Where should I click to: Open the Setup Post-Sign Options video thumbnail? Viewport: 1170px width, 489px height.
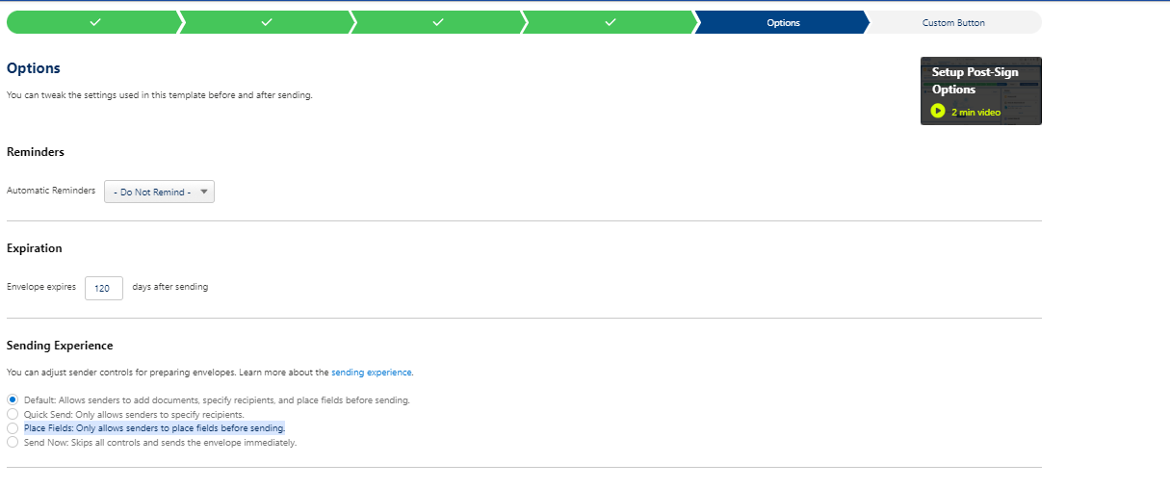coord(980,90)
